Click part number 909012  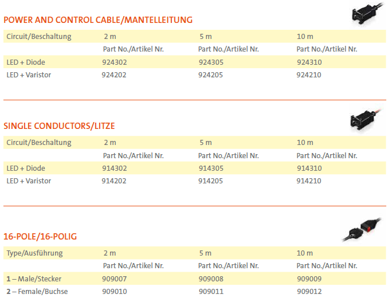(309, 292)
